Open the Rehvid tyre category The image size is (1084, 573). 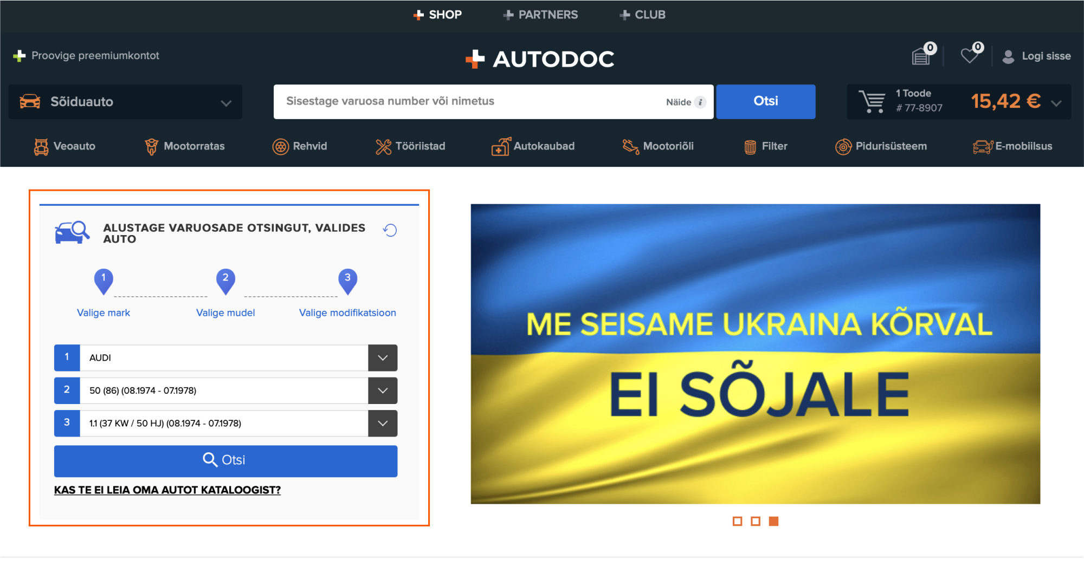point(300,146)
